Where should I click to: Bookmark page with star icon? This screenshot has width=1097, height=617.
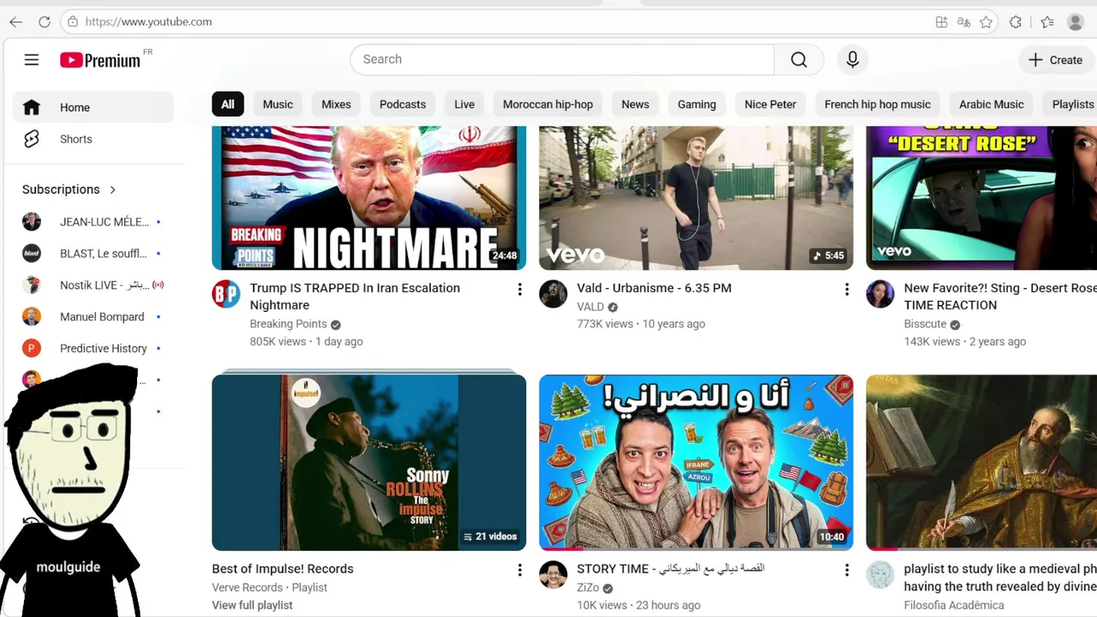tap(986, 21)
